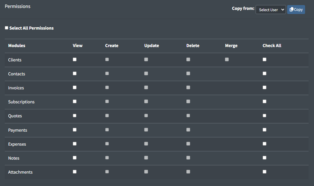
Task: Enable Delete permission for Expenses
Action: point(188,143)
